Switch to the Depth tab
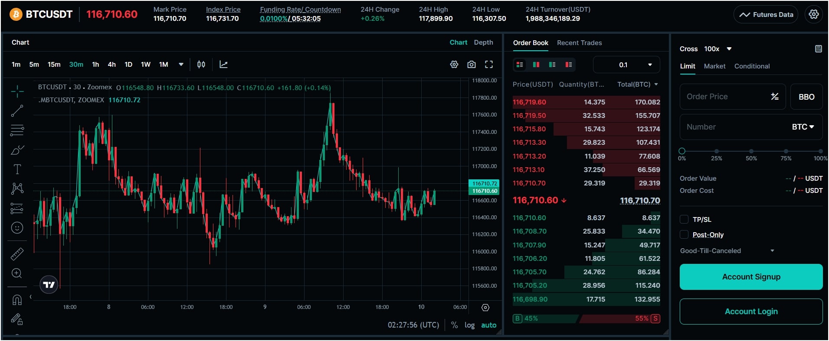829x341 pixels. click(483, 42)
